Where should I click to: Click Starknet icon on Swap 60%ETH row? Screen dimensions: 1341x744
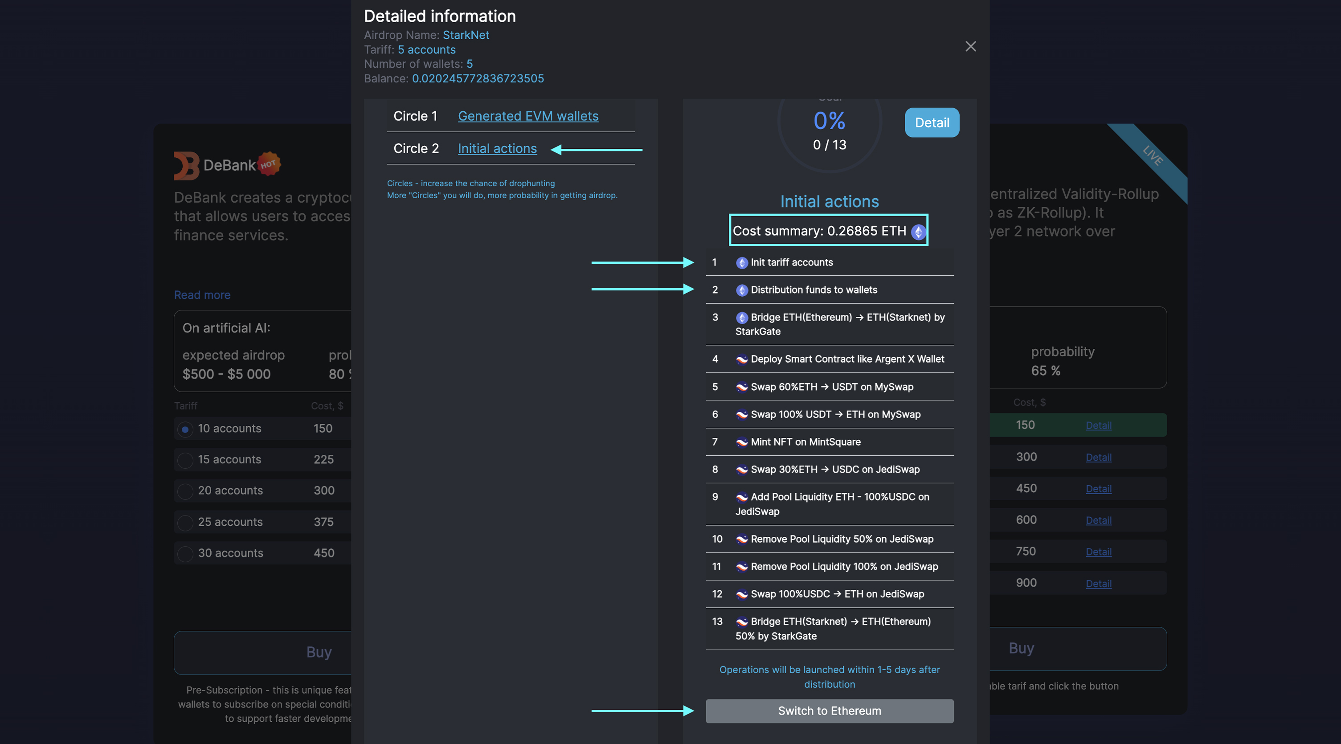click(x=742, y=387)
